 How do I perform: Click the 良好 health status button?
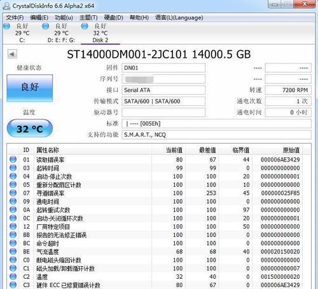click(30, 88)
